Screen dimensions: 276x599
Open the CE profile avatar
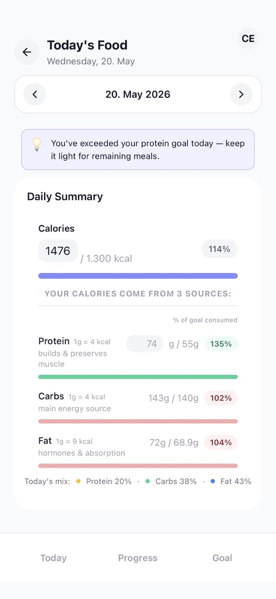pyautogui.click(x=248, y=39)
